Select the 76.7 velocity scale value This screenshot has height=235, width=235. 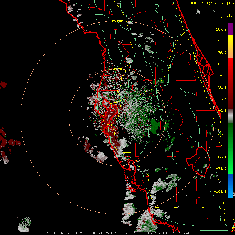[222, 52]
